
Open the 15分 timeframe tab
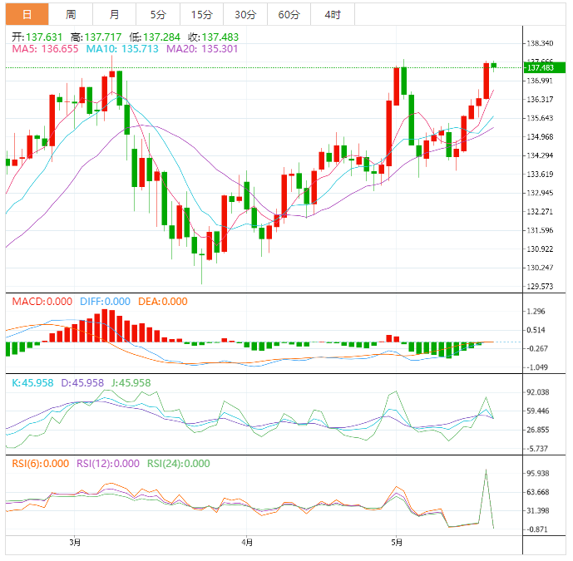point(202,14)
